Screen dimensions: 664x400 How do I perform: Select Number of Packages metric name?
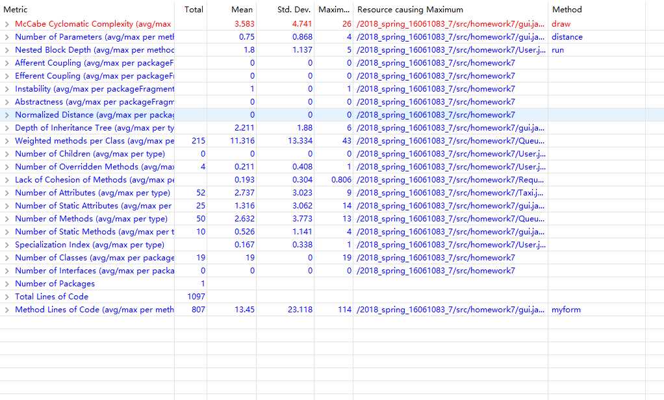coord(55,284)
